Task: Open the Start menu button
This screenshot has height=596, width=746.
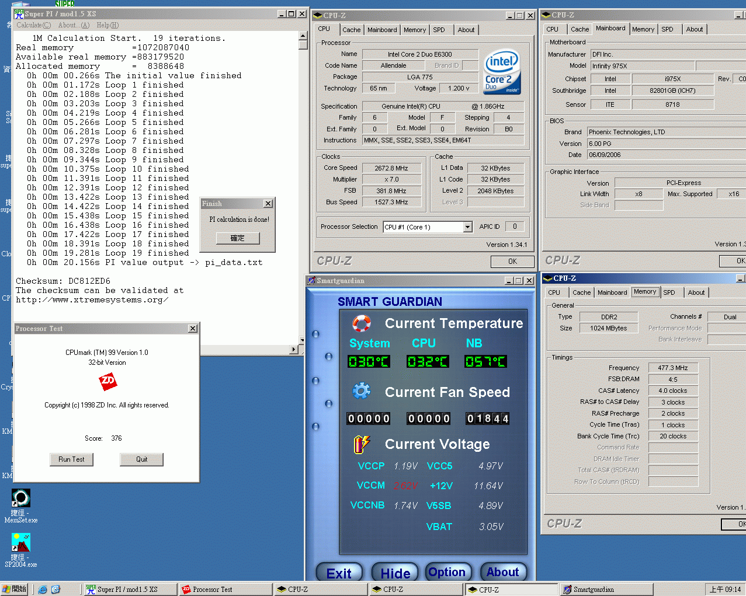Action: 15,590
